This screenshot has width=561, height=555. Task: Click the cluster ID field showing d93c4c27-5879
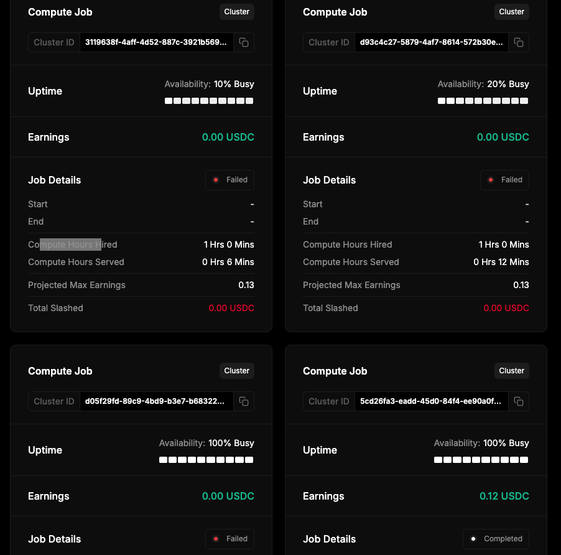tap(431, 42)
